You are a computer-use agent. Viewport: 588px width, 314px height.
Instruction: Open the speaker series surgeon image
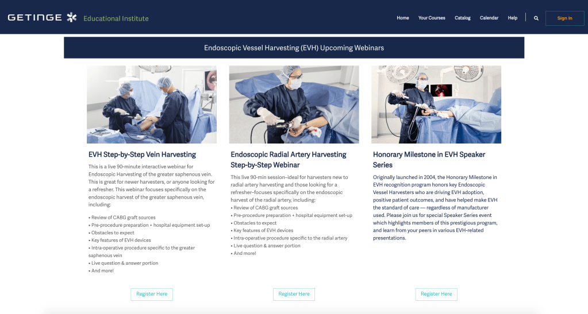(x=436, y=104)
